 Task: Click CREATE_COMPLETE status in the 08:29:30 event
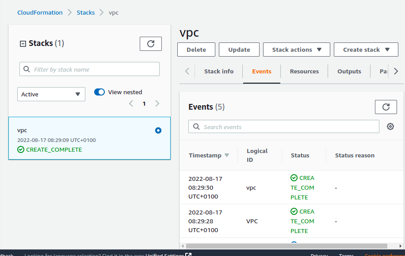coord(302,187)
